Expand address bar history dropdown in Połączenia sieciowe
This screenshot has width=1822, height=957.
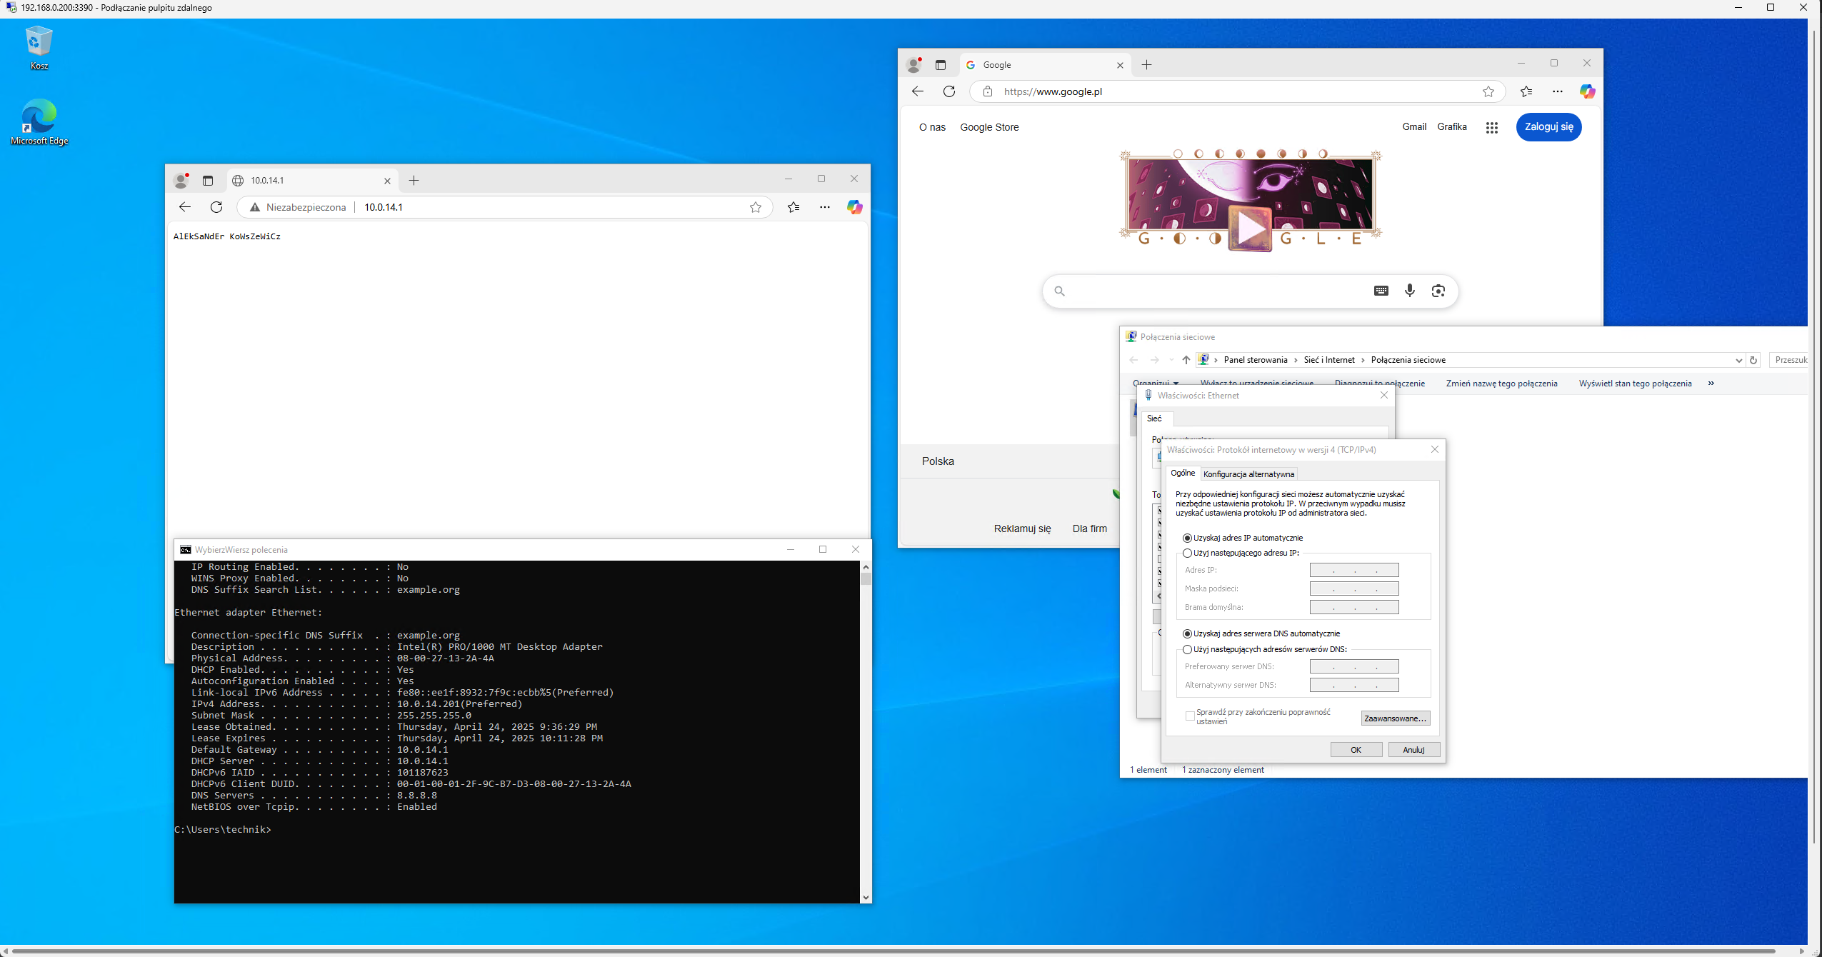(1738, 360)
